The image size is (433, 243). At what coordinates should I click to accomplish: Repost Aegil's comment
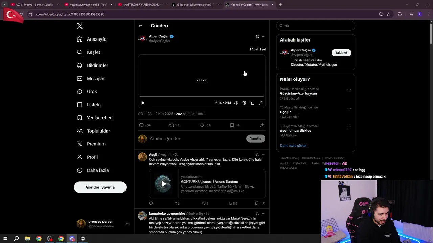tap(177, 204)
